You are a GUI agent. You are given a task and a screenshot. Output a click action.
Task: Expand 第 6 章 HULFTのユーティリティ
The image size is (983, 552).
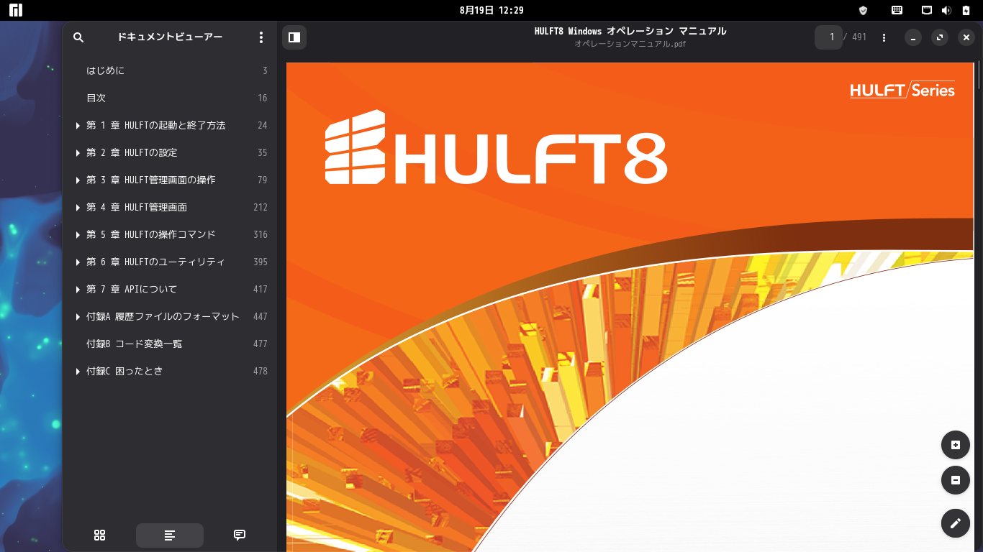point(78,262)
